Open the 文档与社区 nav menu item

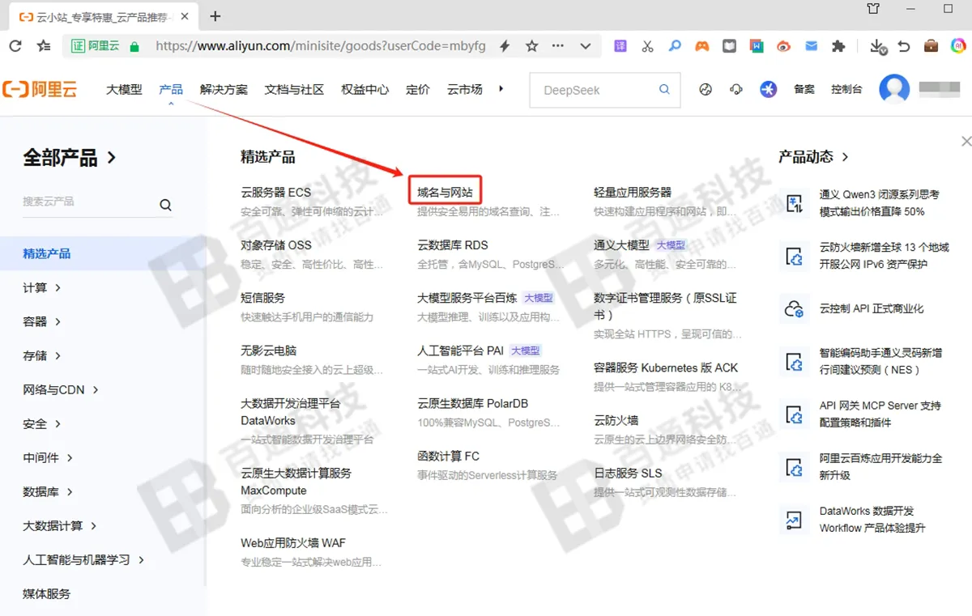click(294, 89)
